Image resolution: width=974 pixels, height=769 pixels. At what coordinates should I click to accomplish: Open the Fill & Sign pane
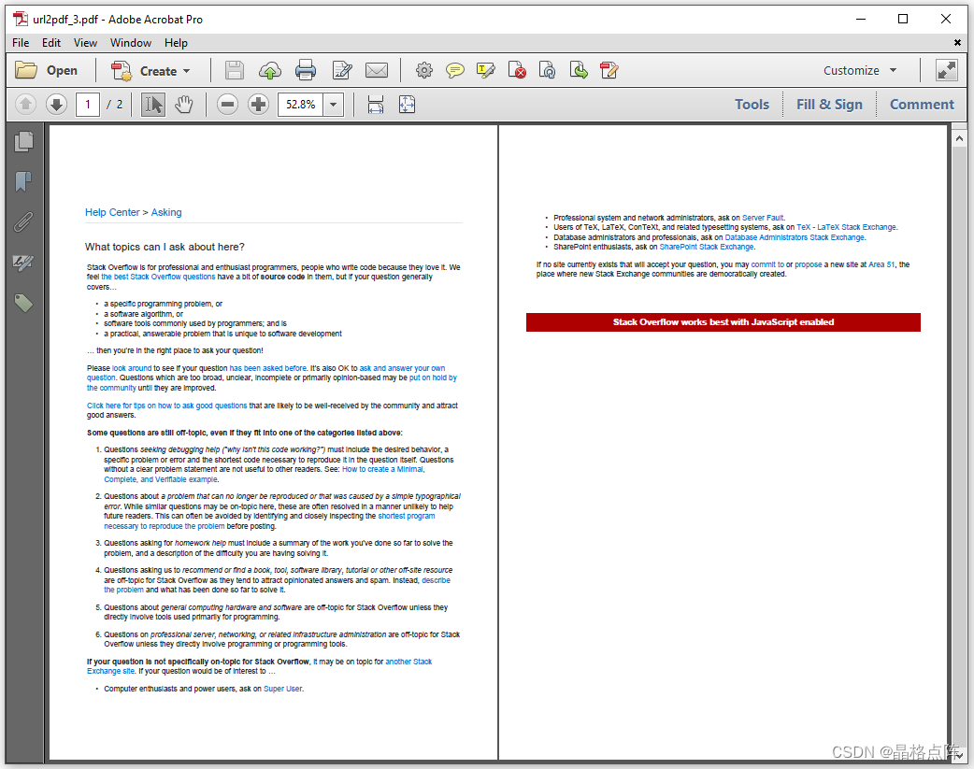[x=829, y=105]
